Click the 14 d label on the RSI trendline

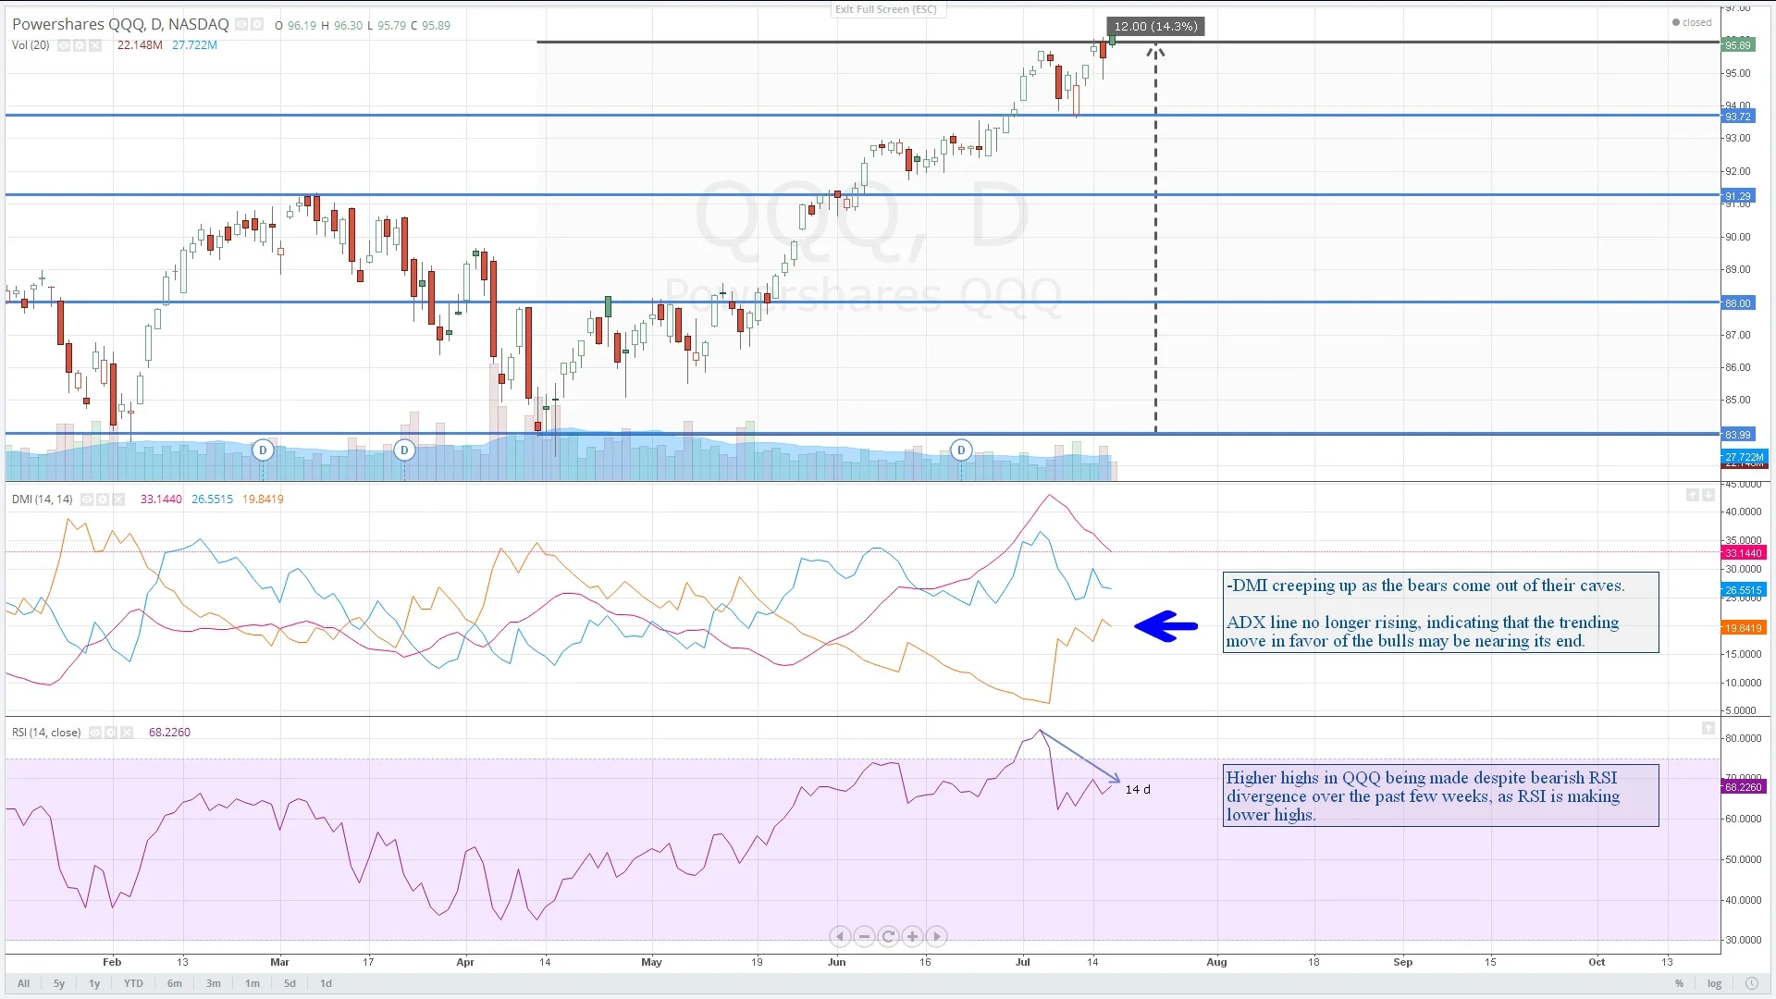(x=1138, y=790)
